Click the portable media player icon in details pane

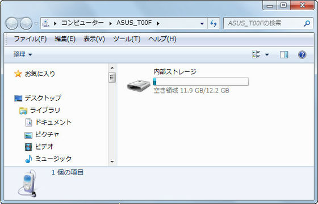click(28, 184)
